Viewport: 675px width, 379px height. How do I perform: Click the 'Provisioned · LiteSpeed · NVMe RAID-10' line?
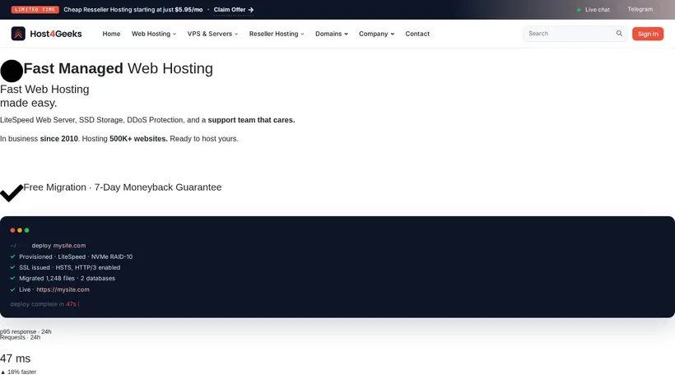point(76,257)
